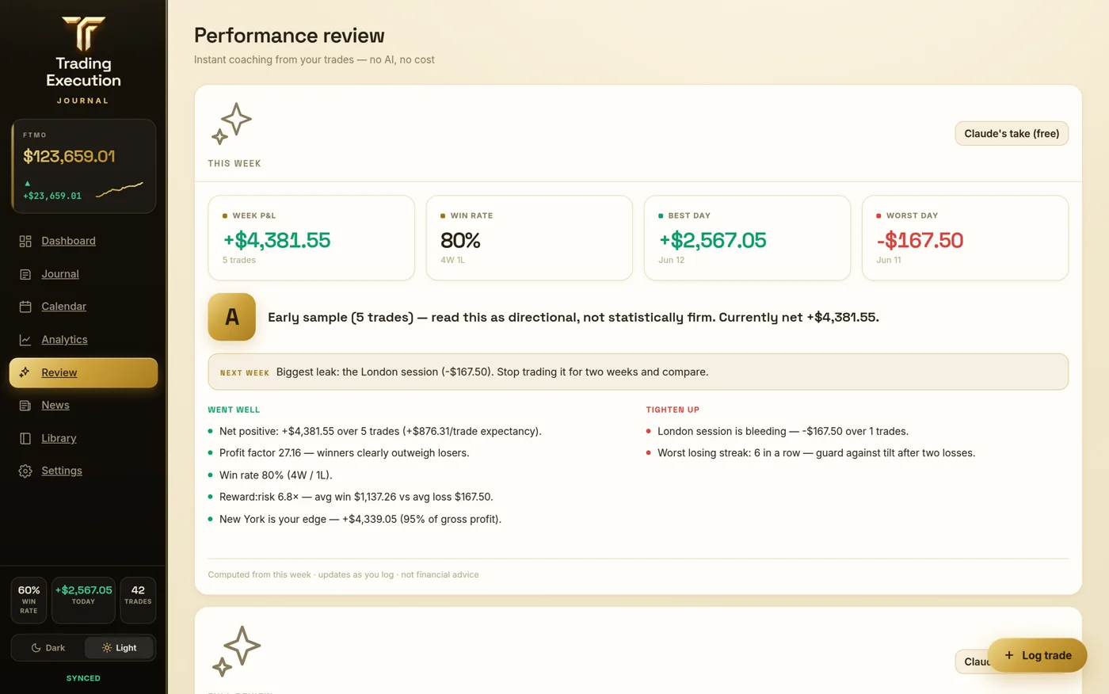1109x694 pixels.
Task: Click the FTMO balance sparkline chart
Action: [x=120, y=189]
